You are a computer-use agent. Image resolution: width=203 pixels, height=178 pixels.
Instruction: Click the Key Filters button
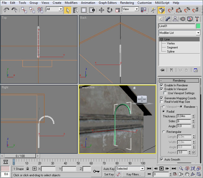click(x=134, y=174)
